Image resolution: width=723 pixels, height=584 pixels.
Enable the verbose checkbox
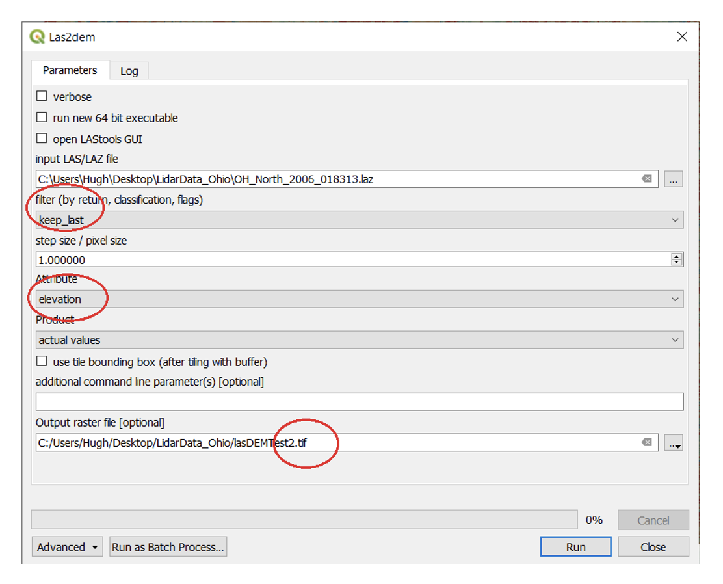(42, 96)
